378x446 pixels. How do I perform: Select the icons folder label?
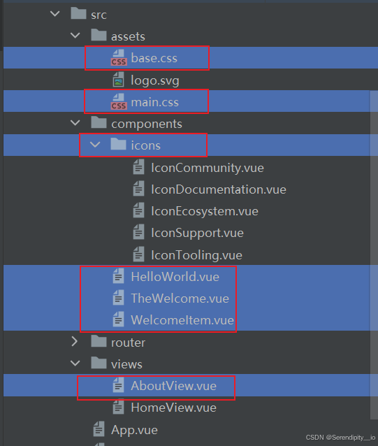[145, 145]
